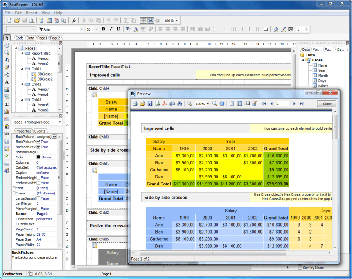Click the Bold formatting button

(104, 29)
